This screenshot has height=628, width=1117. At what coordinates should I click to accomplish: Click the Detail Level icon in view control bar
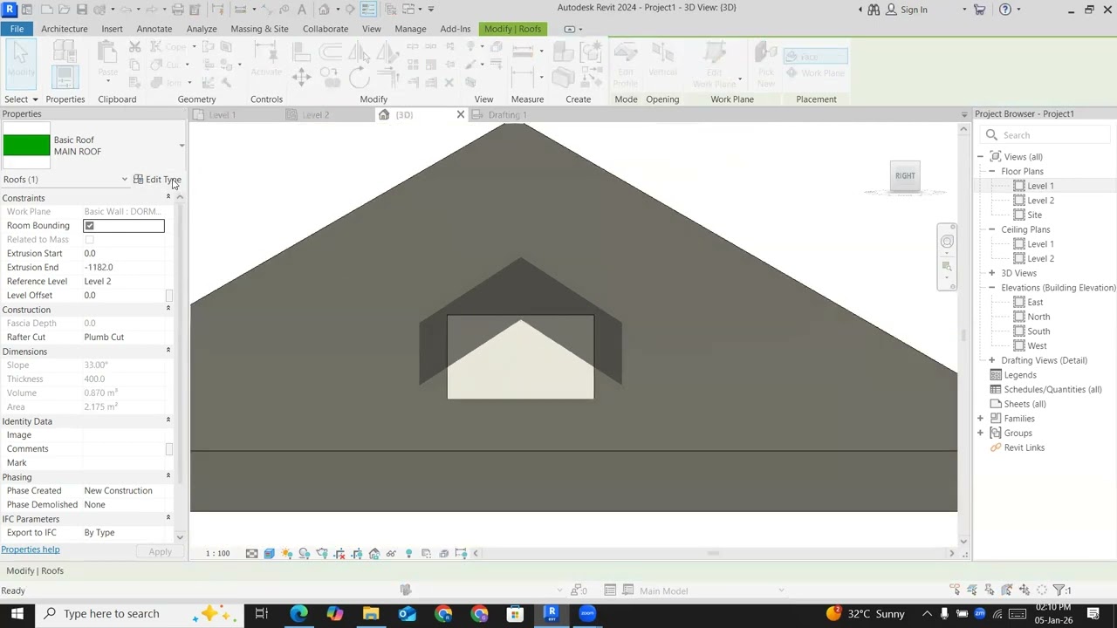coord(251,553)
